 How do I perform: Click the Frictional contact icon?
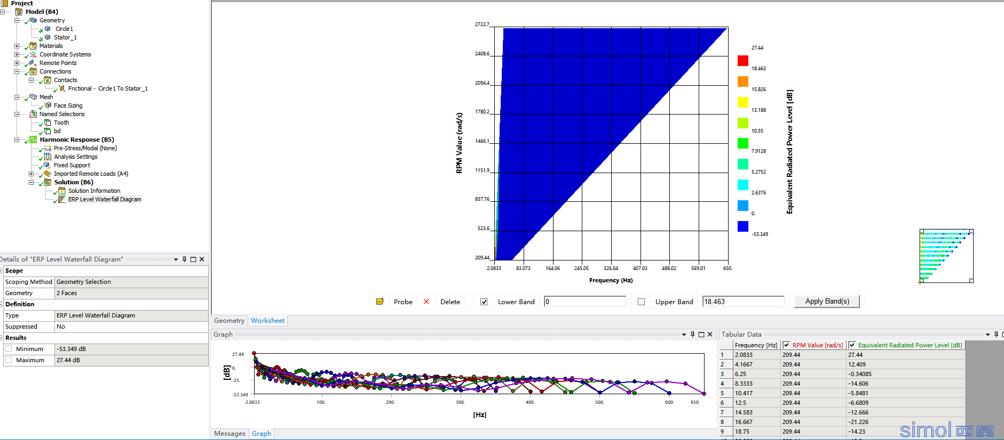coord(62,88)
